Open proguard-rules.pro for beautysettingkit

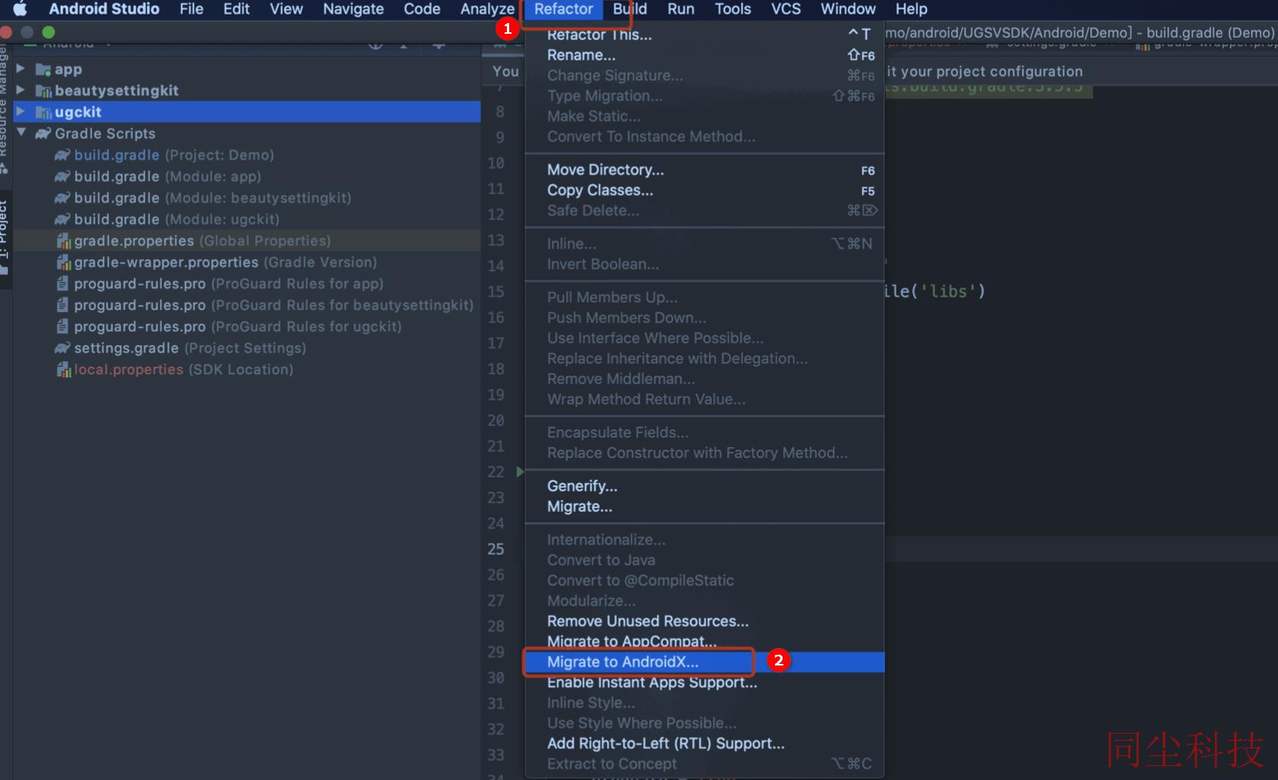(x=273, y=306)
